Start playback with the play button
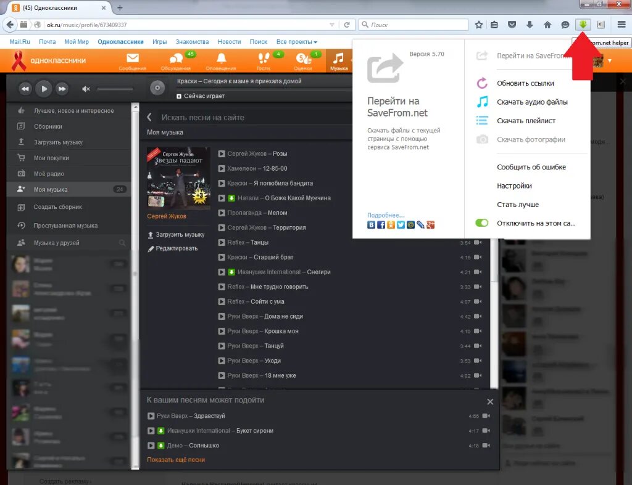This screenshot has width=632, height=485. (44, 89)
